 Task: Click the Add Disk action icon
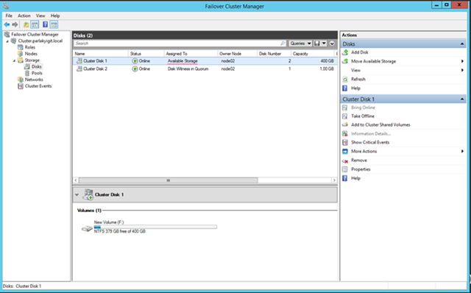[345, 52]
